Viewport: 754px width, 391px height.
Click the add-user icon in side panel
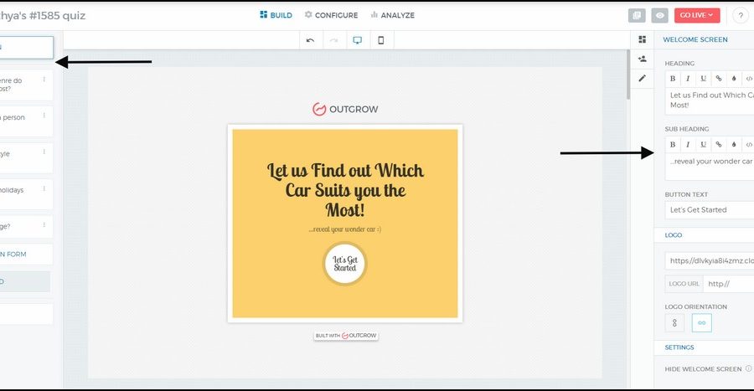tap(643, 59)
